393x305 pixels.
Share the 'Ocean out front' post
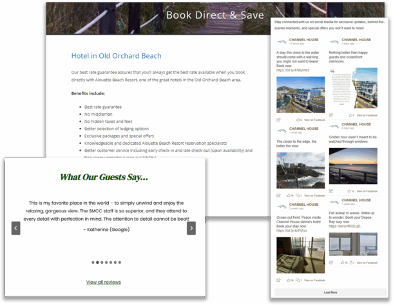coord(278,280)
